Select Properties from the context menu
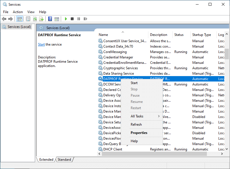The height and width of the screenshot is (169, 230). point(139,133)
